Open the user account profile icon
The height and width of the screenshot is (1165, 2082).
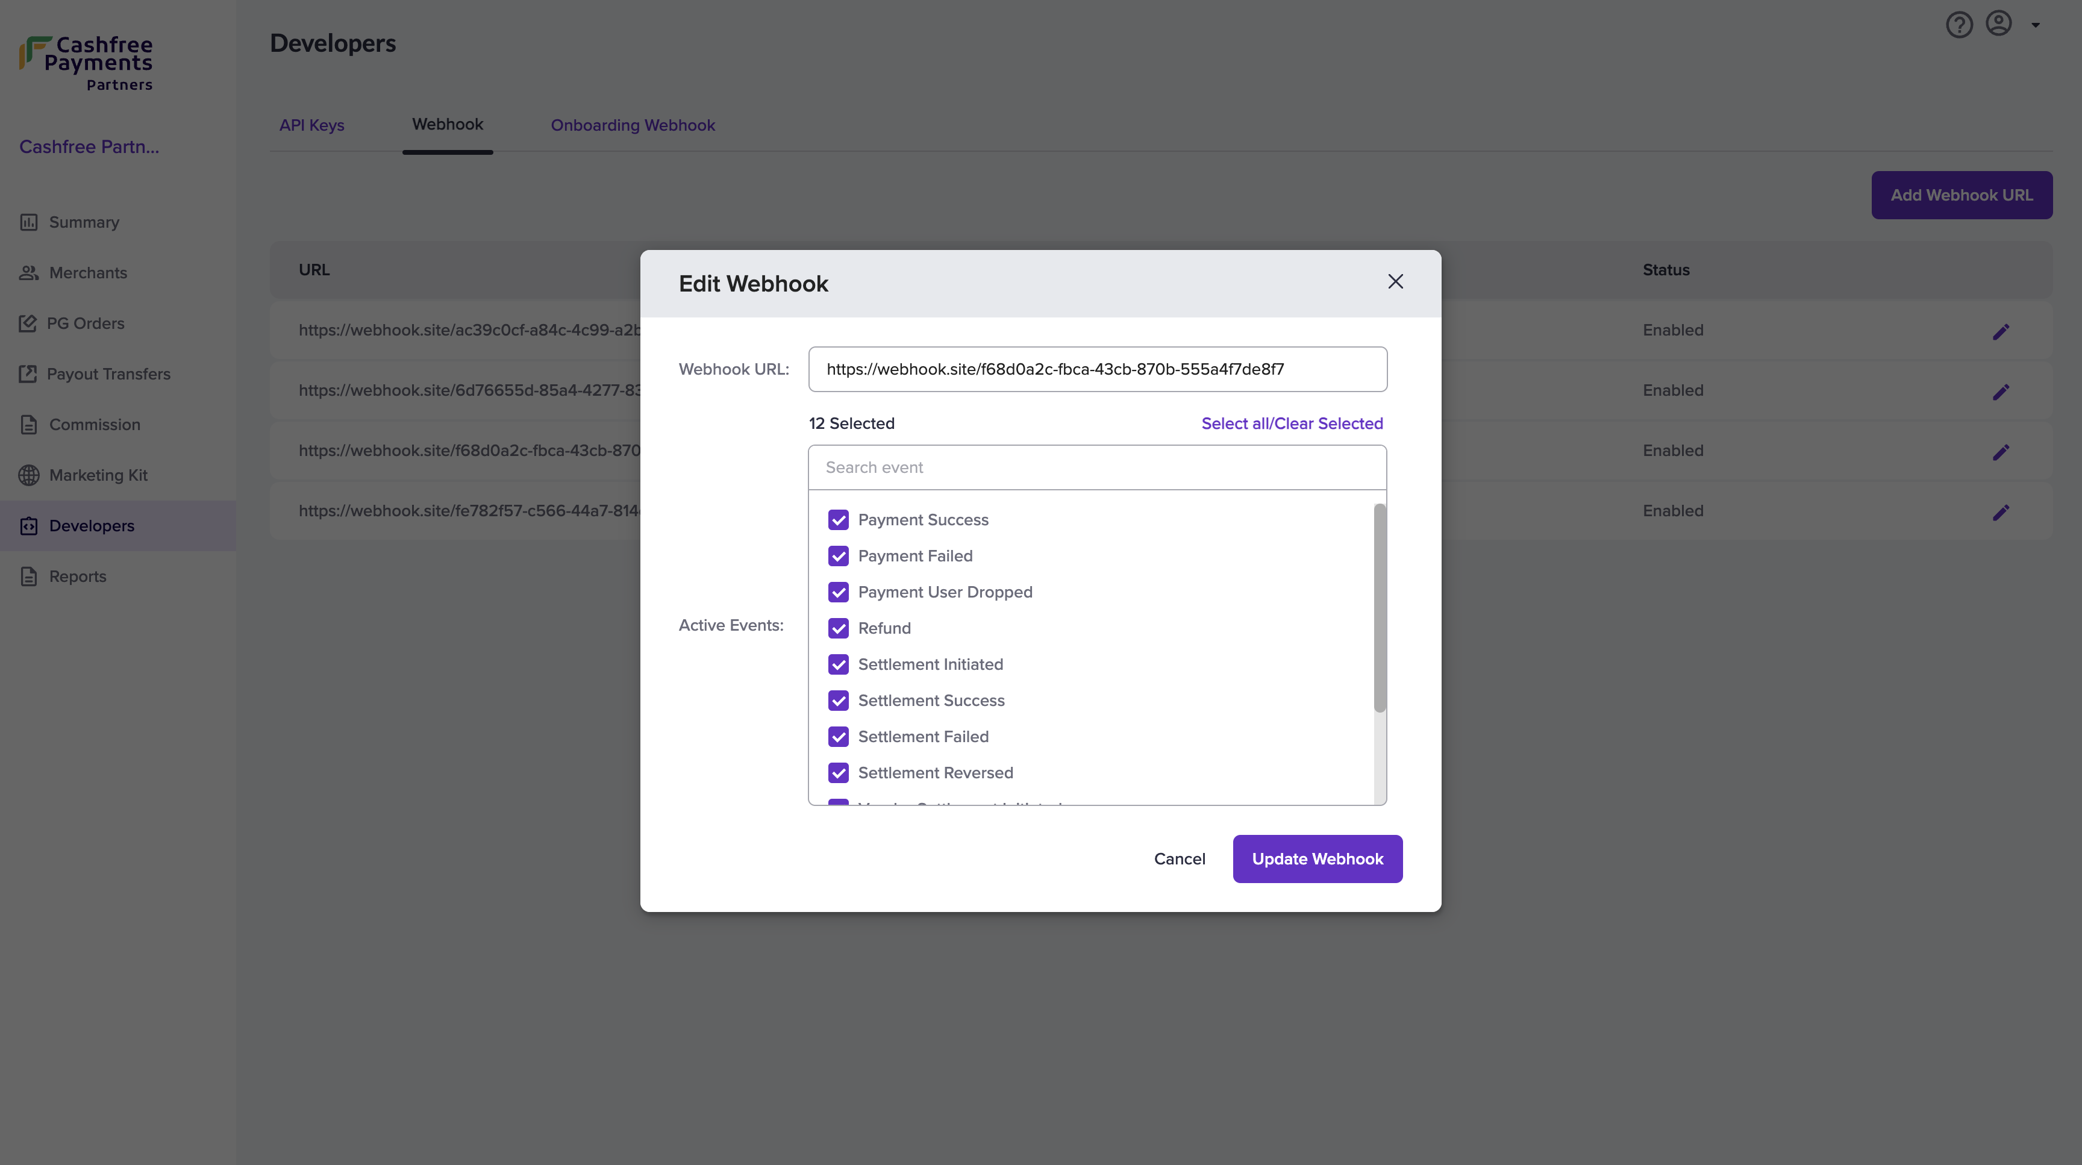click(1998, 23)
